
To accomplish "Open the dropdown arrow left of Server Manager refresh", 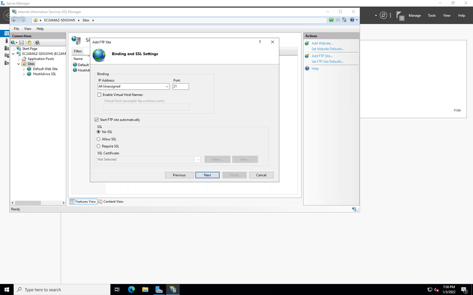I will (x=376, y=15).
